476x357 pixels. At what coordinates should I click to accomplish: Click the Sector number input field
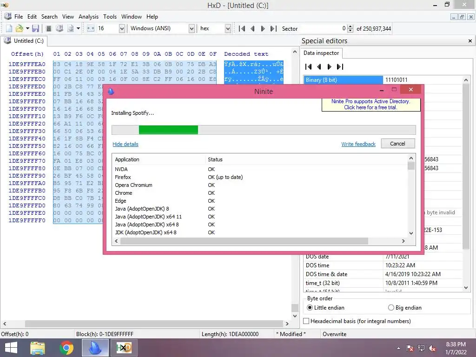pyautogui.click(x=324, y=28)
